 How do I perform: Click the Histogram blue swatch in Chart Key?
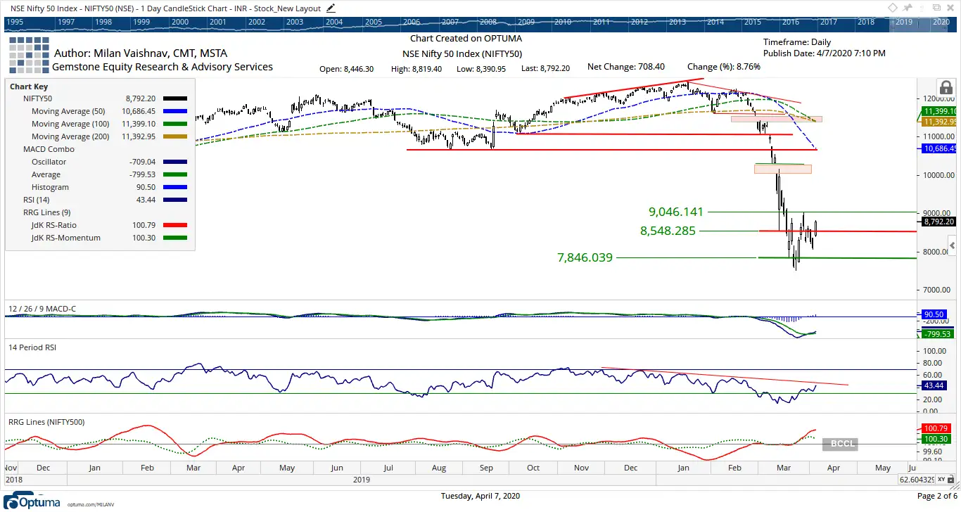[x=175, y=187]
